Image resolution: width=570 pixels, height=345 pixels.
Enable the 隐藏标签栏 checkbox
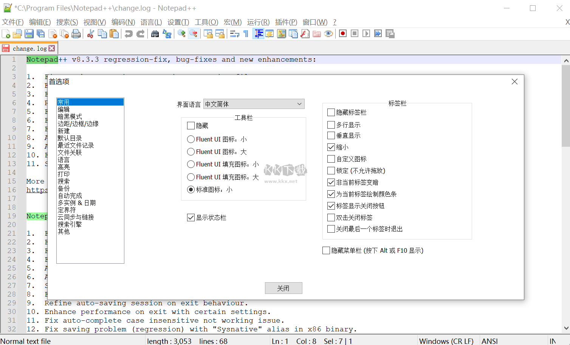coord(331,112)
